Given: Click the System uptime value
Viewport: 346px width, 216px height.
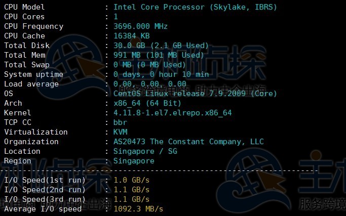Looking at the screenshot, I should pyautogui.click(x=161, y=74).
